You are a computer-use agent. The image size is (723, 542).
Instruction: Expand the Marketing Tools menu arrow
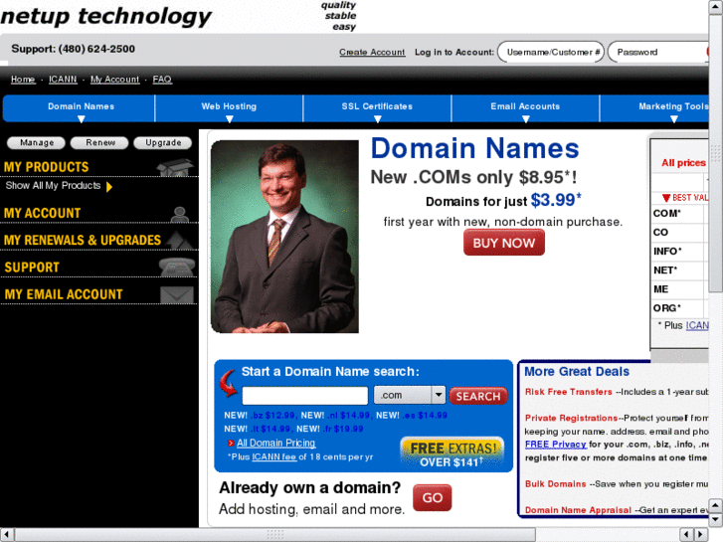click(x=673, y=119)
